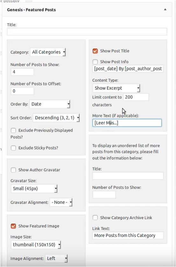Open the Content Type dropdown

point(116,88)
